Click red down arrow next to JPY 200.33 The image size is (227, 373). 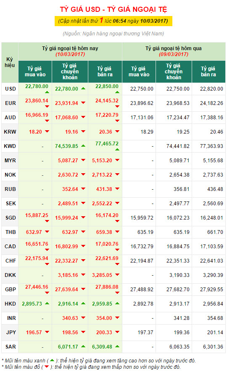117,332
